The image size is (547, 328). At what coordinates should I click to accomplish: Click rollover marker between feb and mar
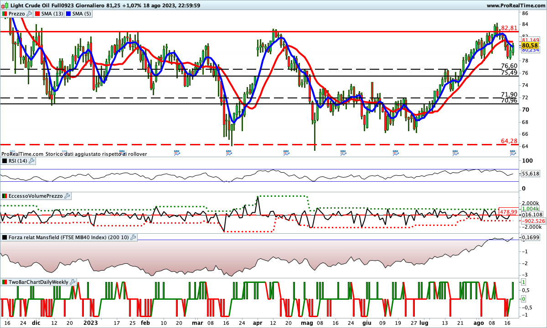177,154
